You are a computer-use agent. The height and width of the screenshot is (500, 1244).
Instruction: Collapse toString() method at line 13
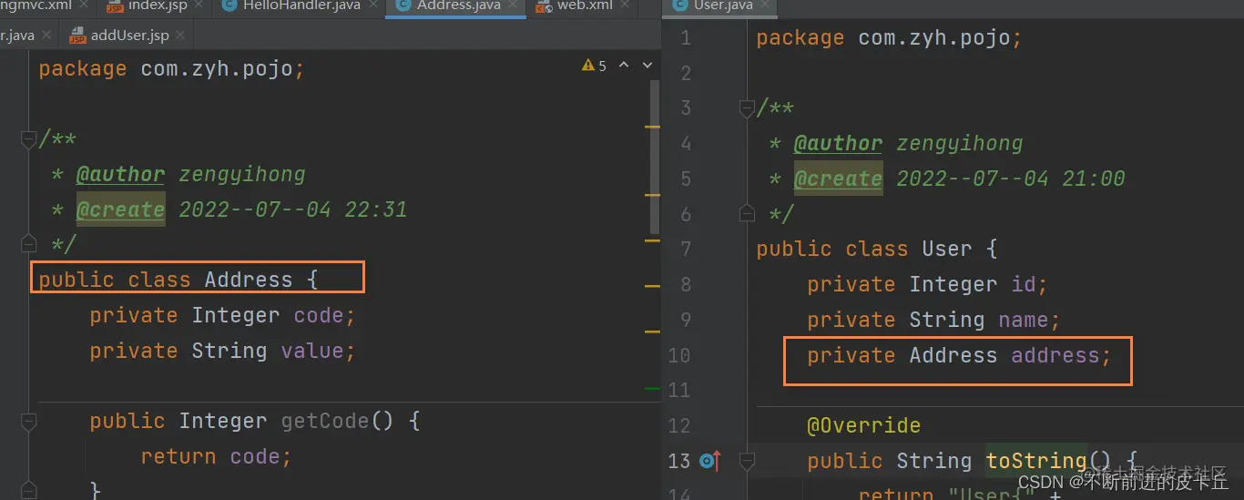[x=747, y=461]
